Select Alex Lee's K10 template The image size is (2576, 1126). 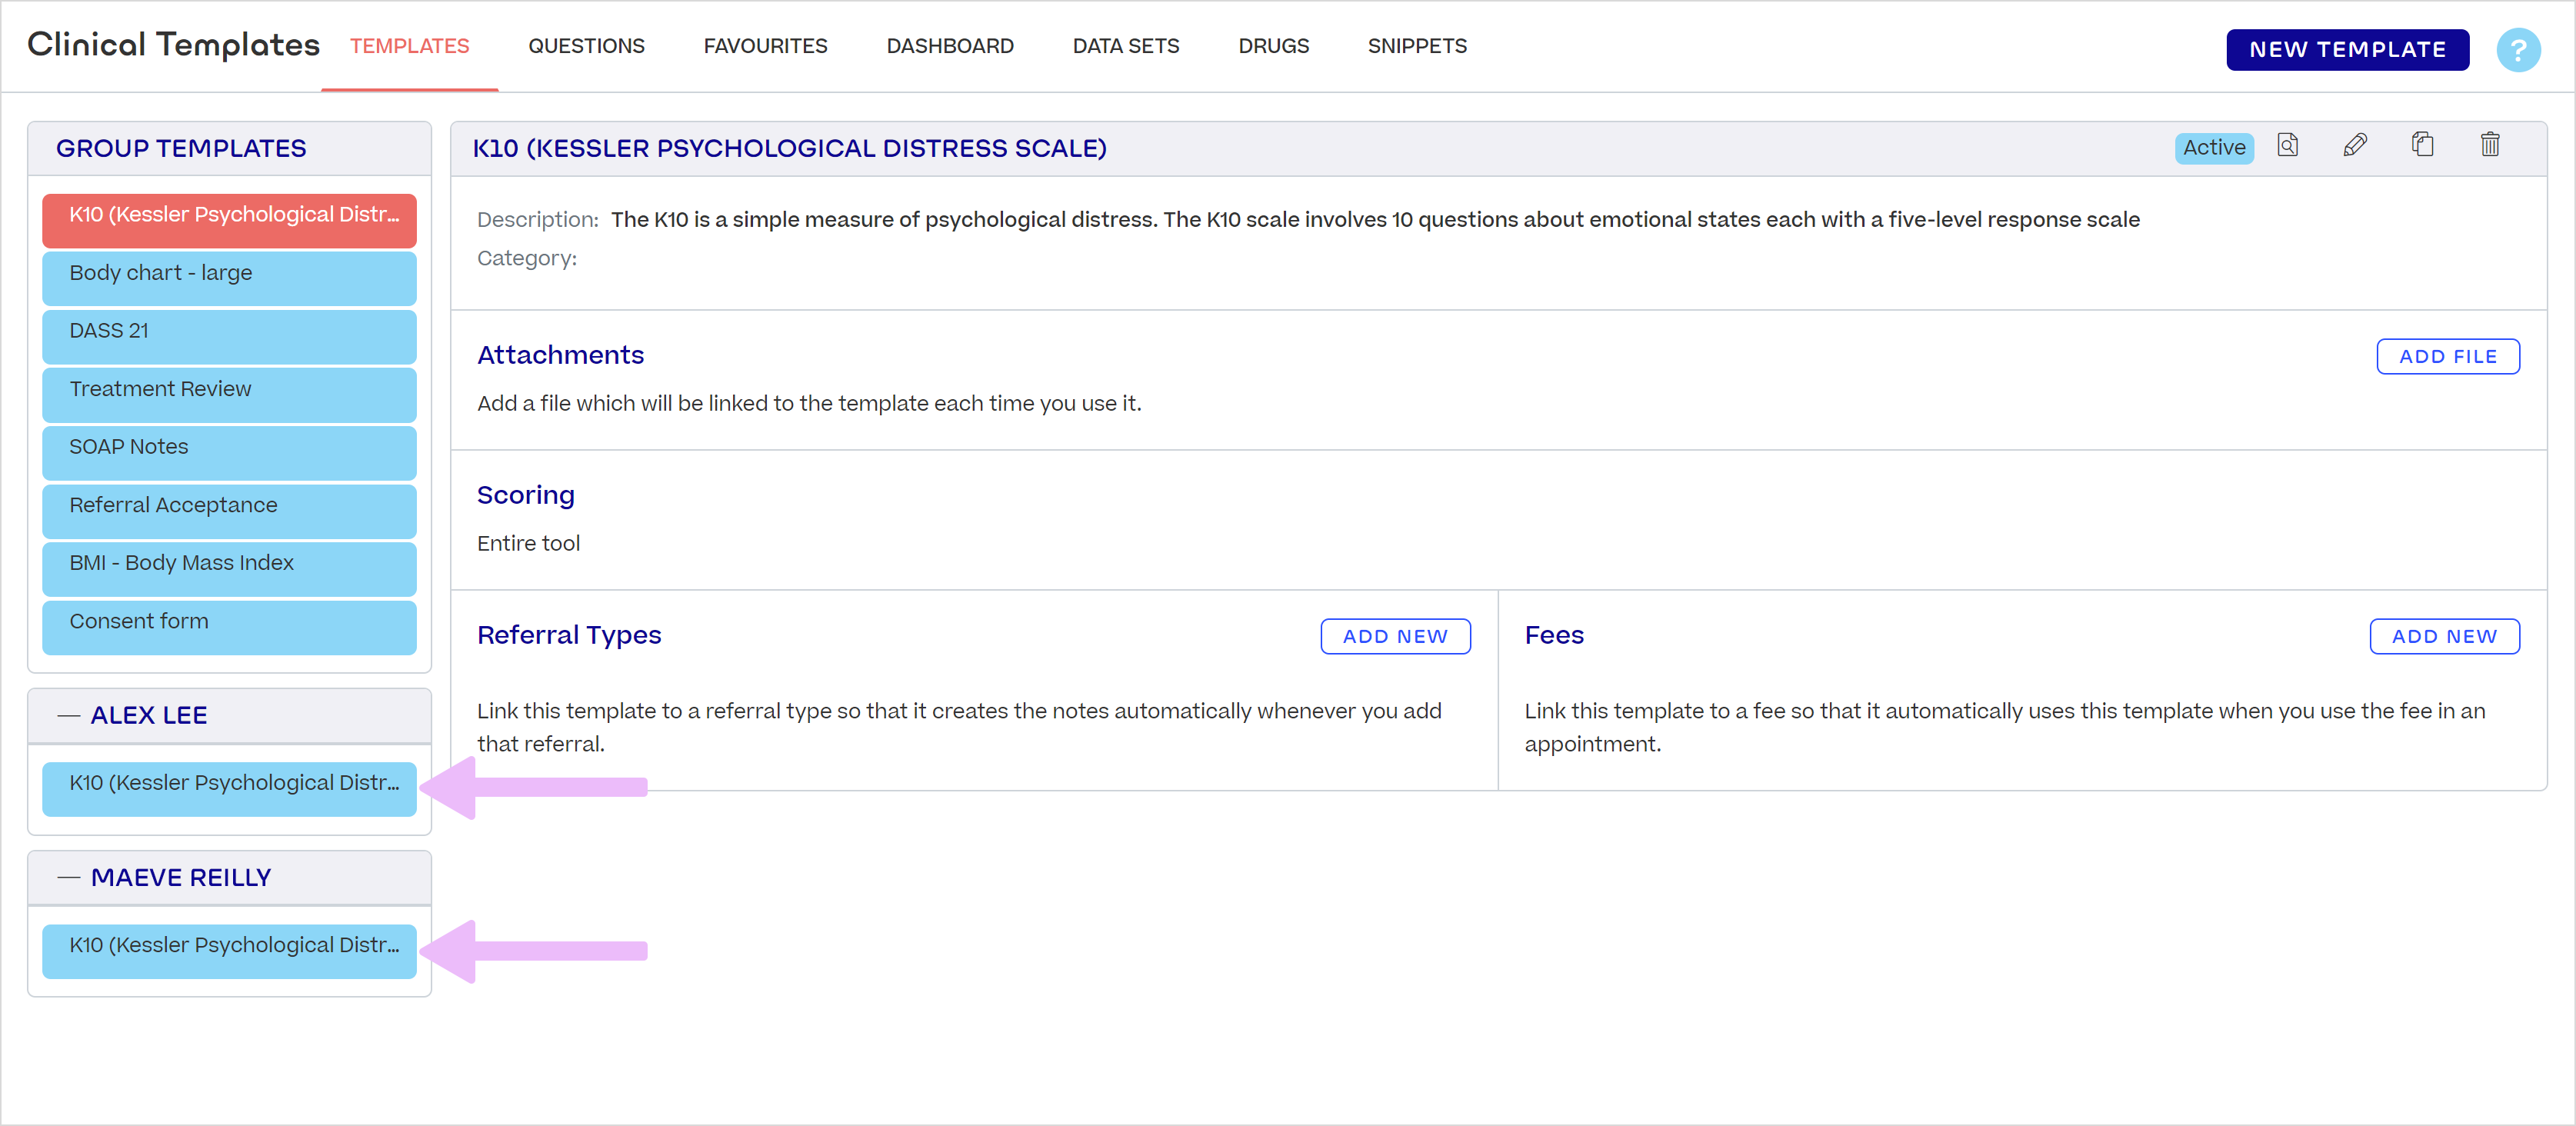coord(229,788)
